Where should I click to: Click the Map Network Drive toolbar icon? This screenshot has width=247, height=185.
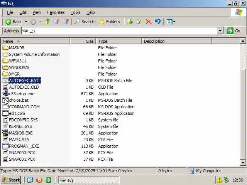57,22
